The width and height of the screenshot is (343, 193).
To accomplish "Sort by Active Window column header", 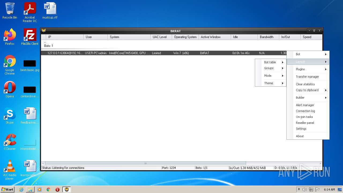I will coord(215,37).
